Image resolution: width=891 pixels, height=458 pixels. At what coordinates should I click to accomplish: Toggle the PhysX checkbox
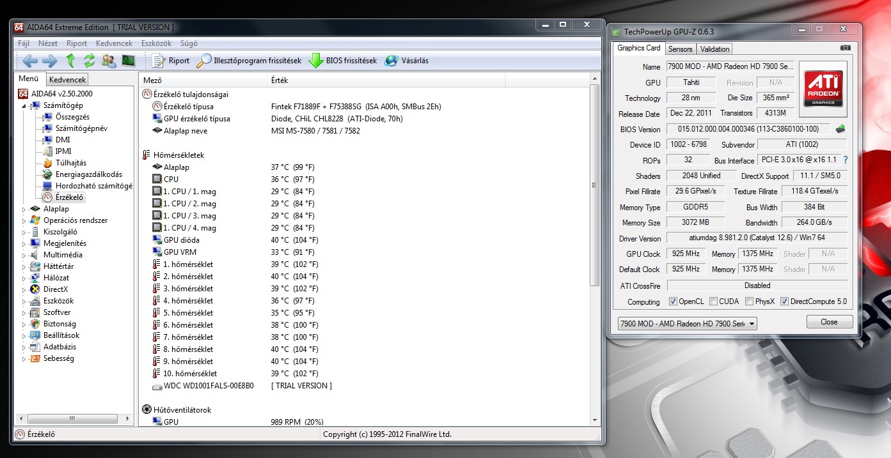(x=750, y=302)
